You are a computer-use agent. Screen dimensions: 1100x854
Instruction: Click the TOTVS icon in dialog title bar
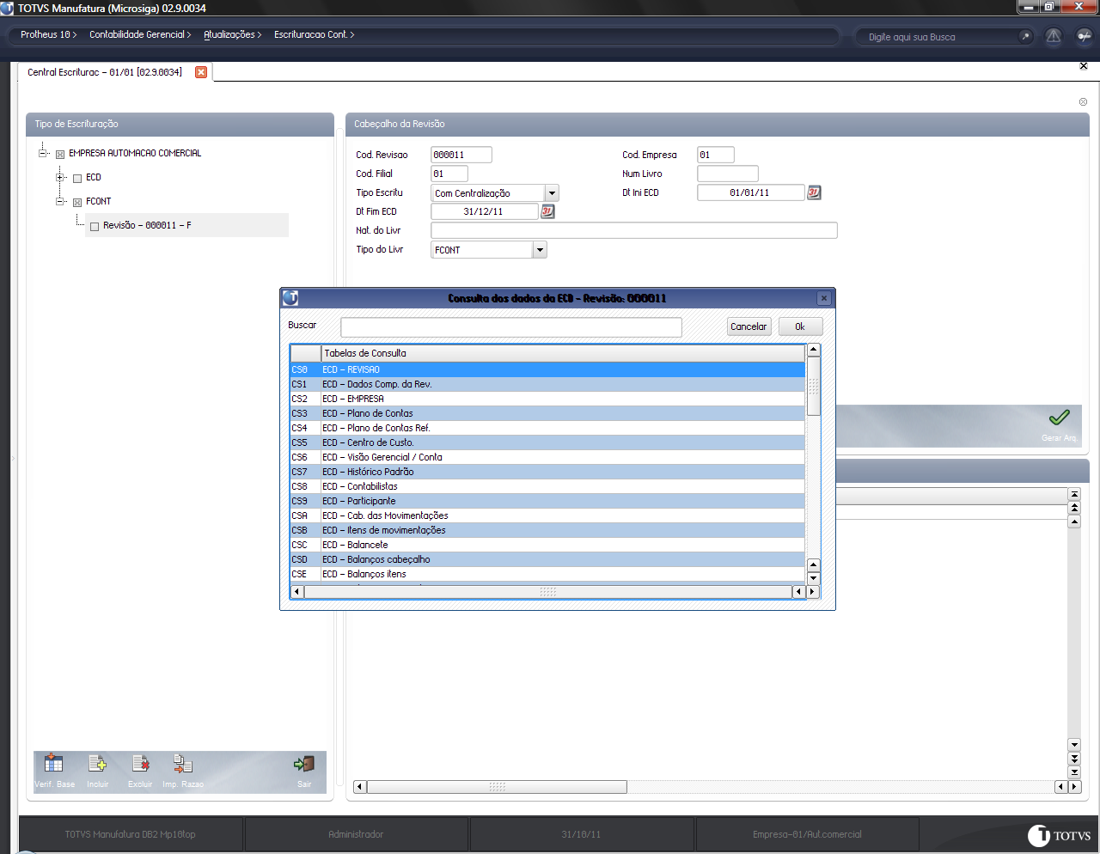[x=290, y=298]
